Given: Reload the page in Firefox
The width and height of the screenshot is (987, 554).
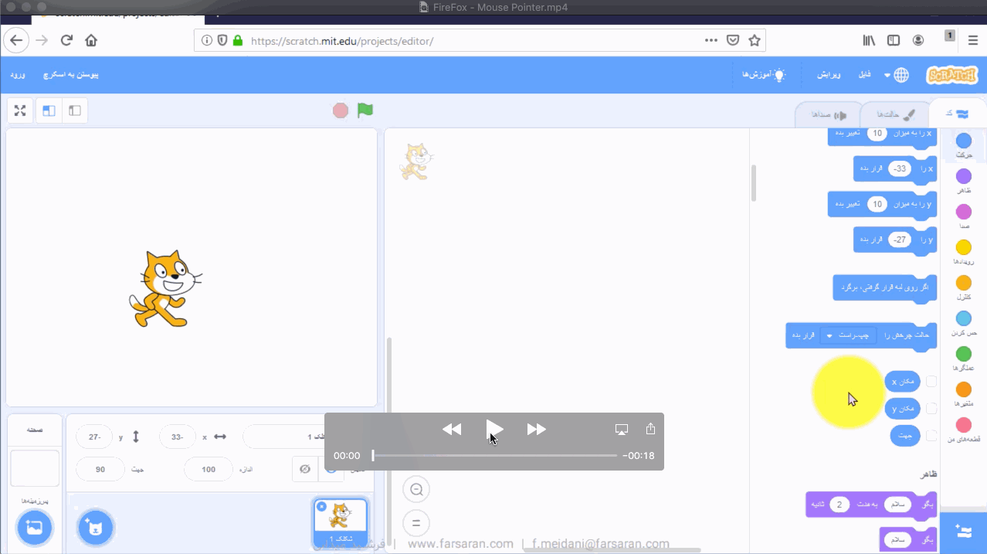Looking at the screenshot, I should tap(66, 40).
